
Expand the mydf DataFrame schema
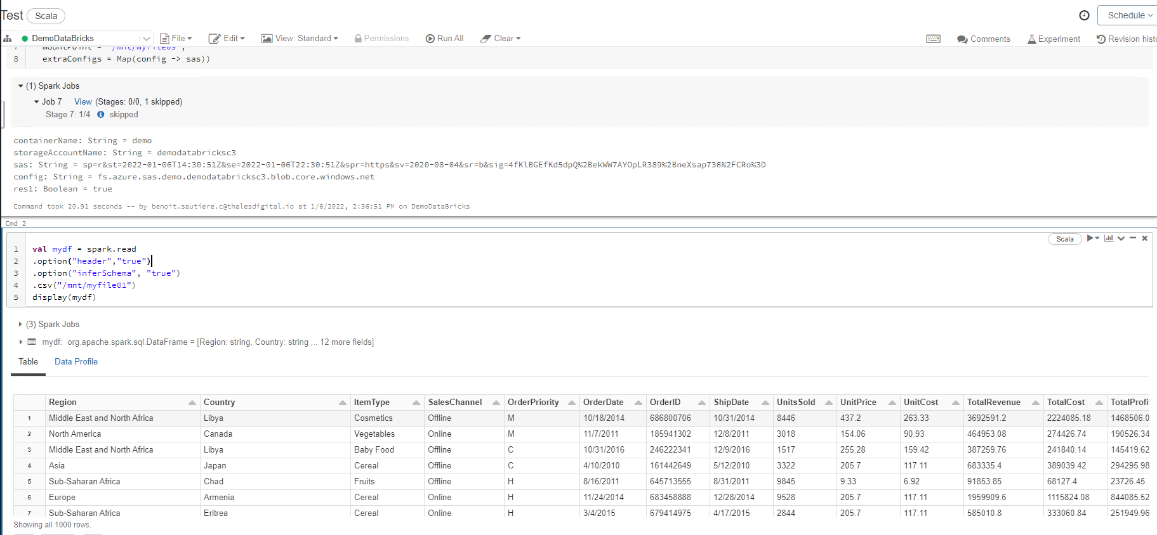pyautogui.click(x=21, y=342)
